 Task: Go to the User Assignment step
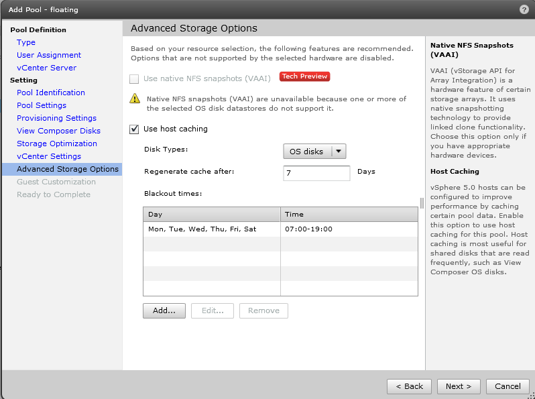point(49,55)
